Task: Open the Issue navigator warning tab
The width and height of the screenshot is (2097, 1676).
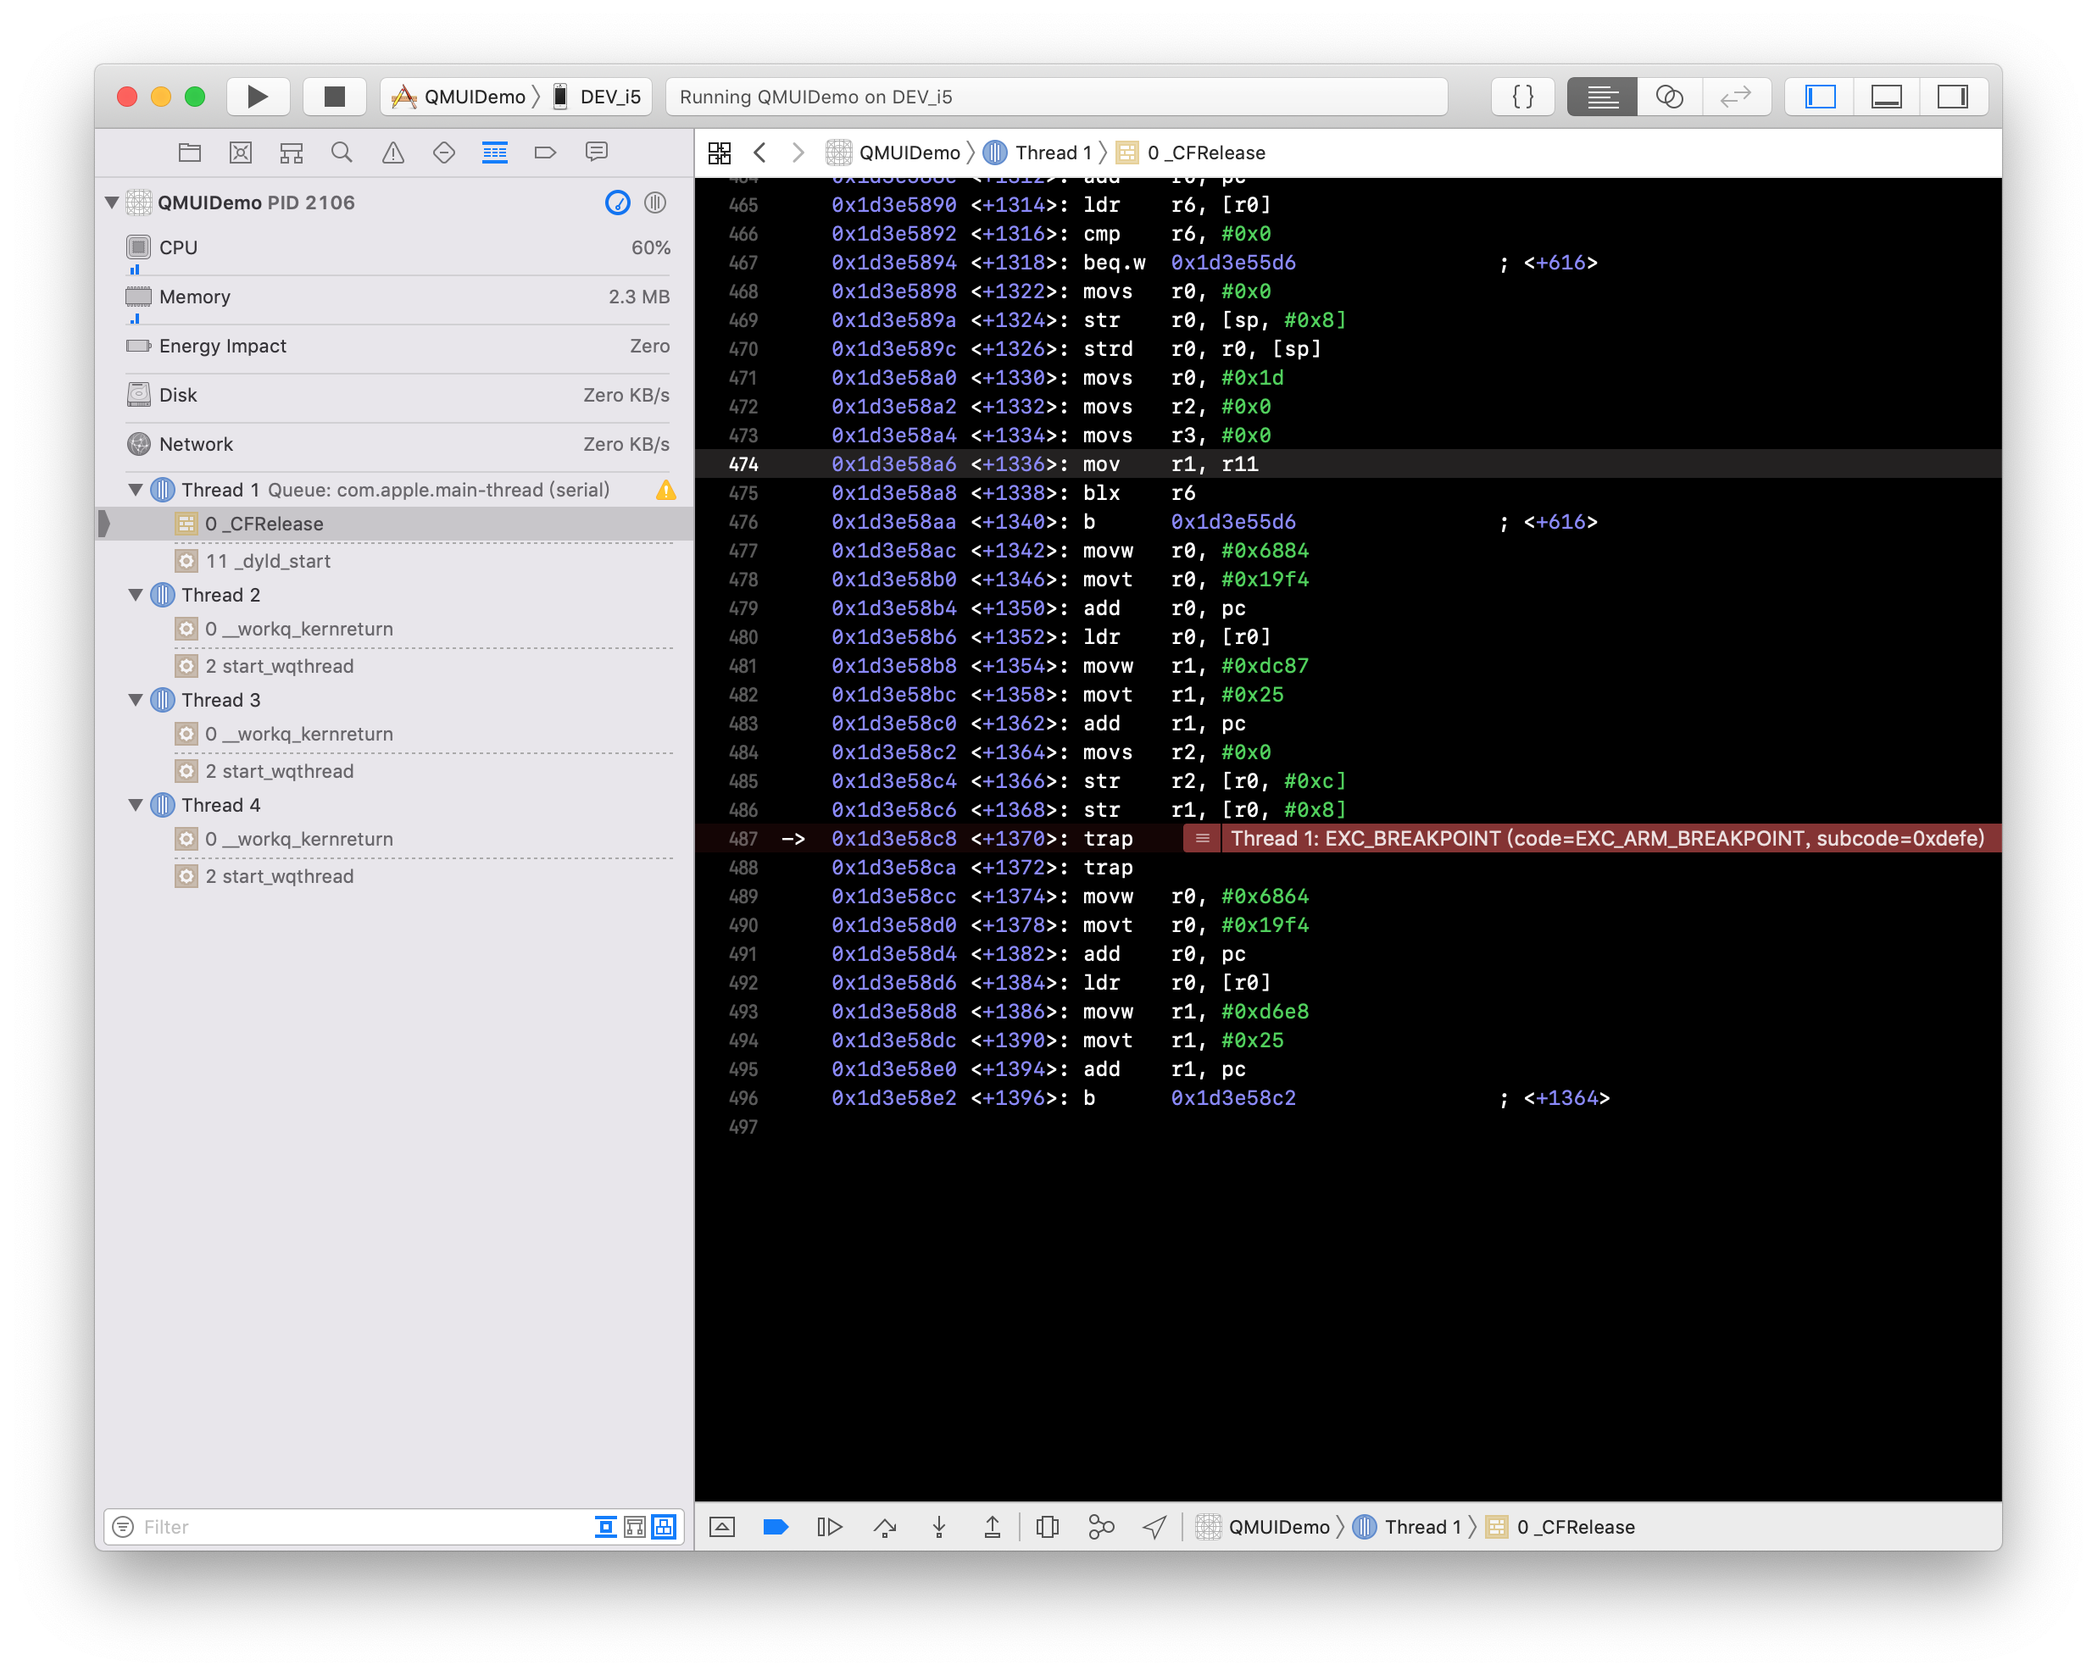Action: tap(393, 152)
